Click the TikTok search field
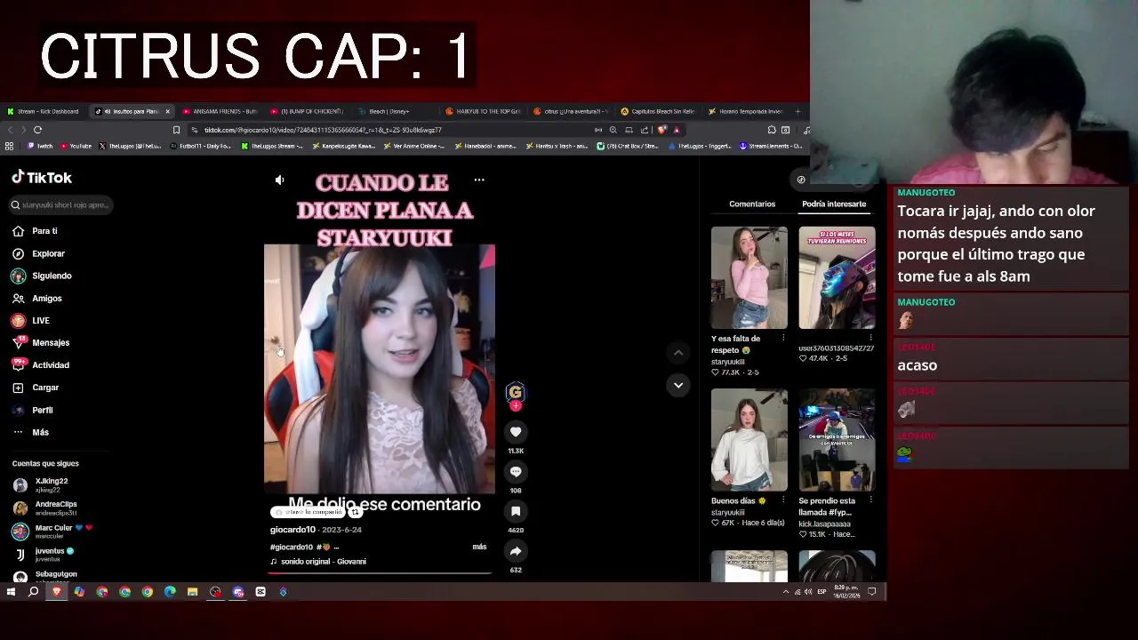1138x640 pixels. pos(60,205)
